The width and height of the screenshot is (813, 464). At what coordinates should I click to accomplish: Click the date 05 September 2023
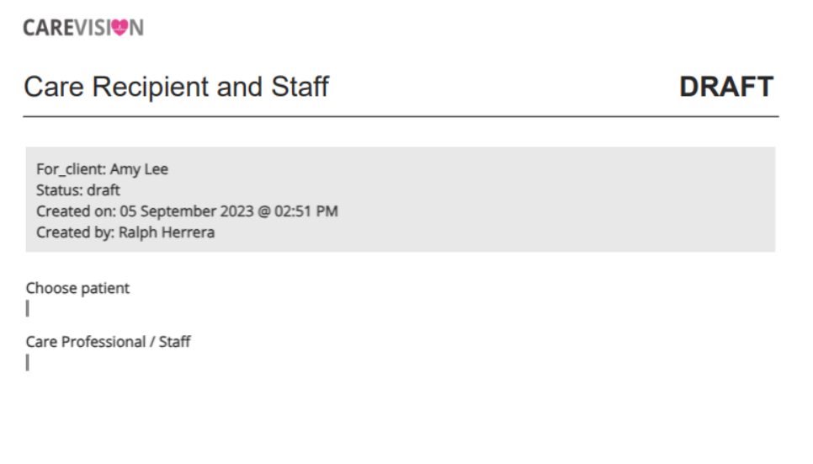click(187, 211)
